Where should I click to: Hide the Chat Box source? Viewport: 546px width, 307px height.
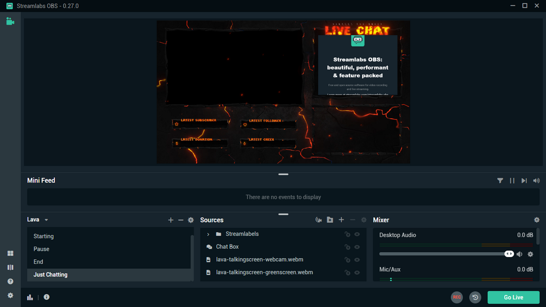tap(357, 247)
